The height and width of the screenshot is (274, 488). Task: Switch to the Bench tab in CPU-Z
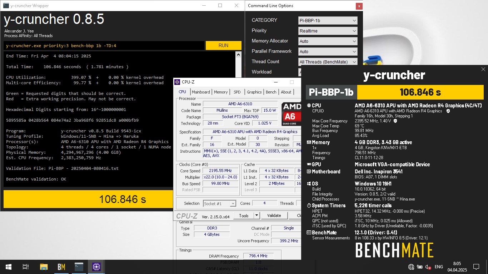(x=271, y=92)
